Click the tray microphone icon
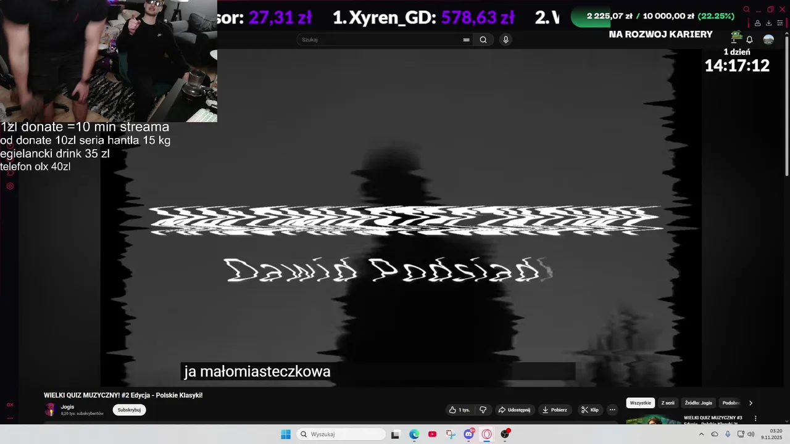790x444 pixels. [x=728, y=434]
